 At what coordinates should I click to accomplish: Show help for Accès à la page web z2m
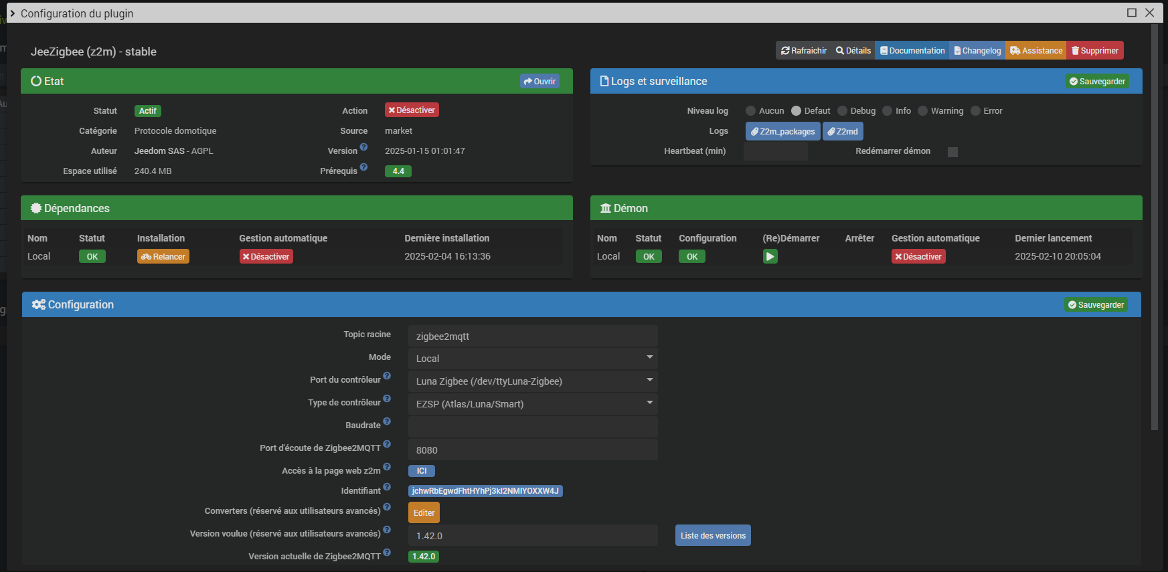tap(387, 467)
